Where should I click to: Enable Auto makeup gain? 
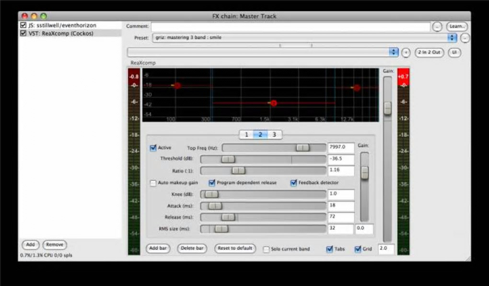[153, 183]
